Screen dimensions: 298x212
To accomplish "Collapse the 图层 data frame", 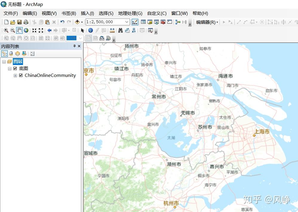I will tap(4, 62).
